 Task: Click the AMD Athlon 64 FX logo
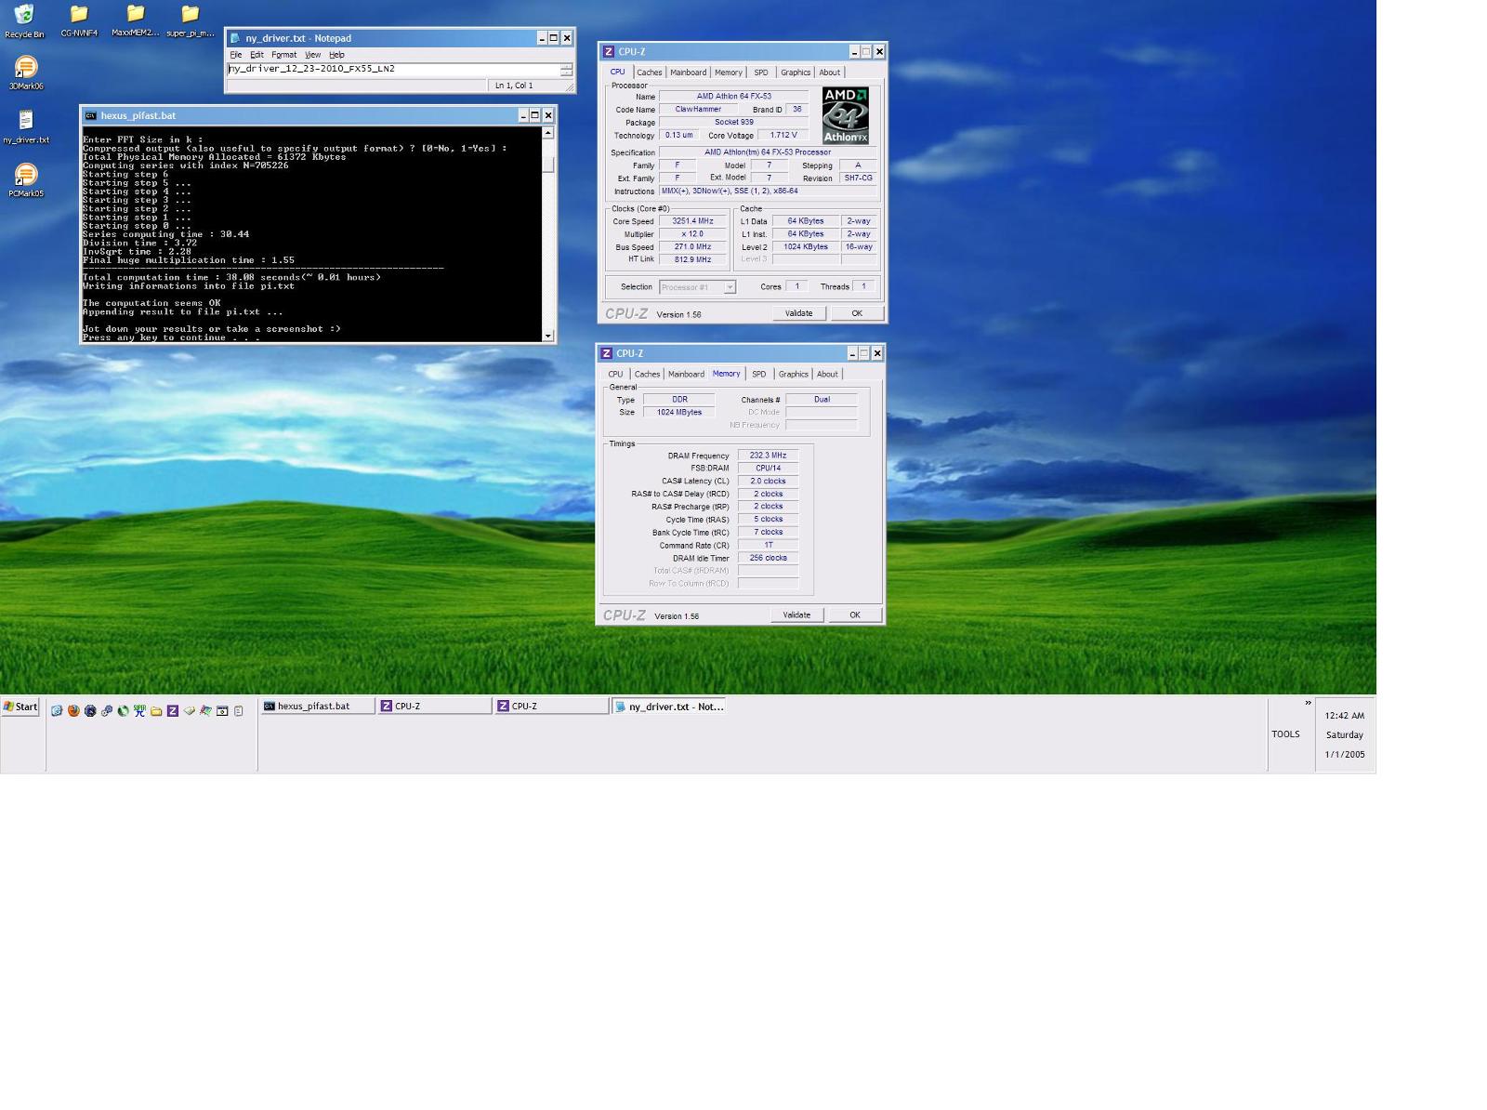tap(846, 115)
